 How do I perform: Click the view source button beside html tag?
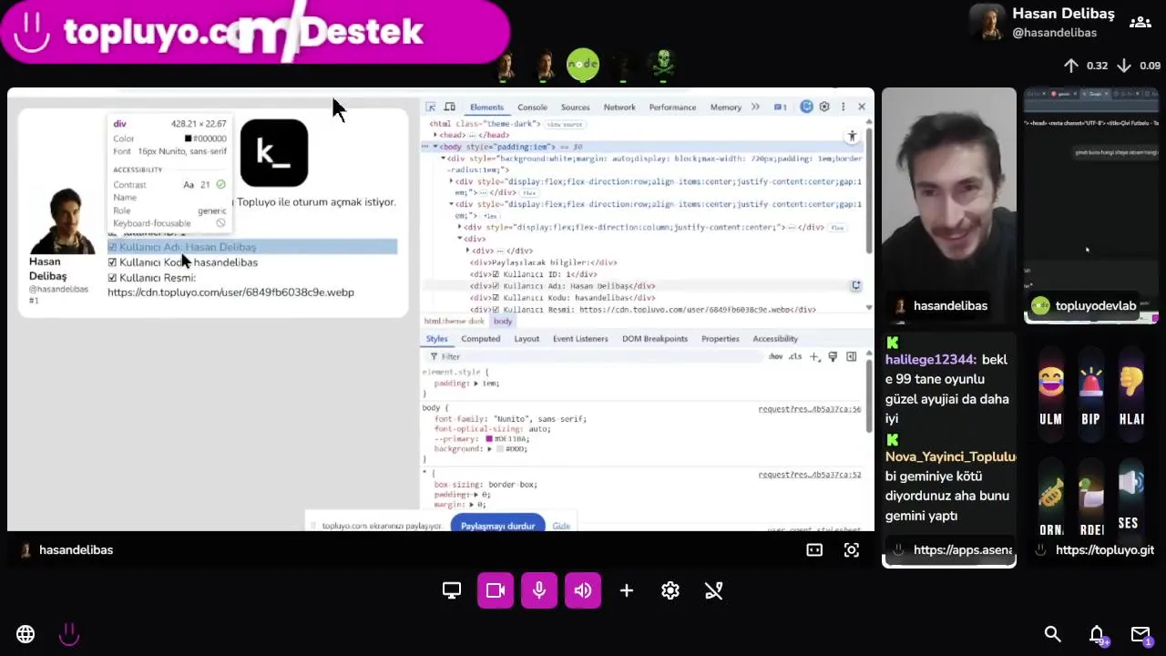pyautogui.click(x=565, y=124)
